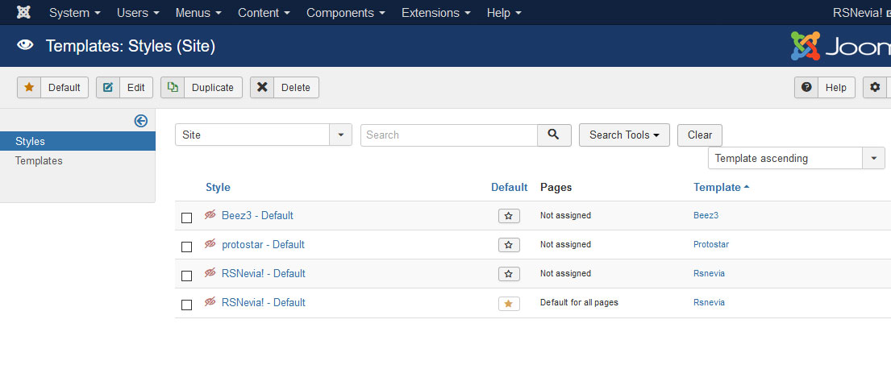This screenshot has width=891, height=390.
Task: Click the gold star on last RSNevia! row
Action: point(509,303)
